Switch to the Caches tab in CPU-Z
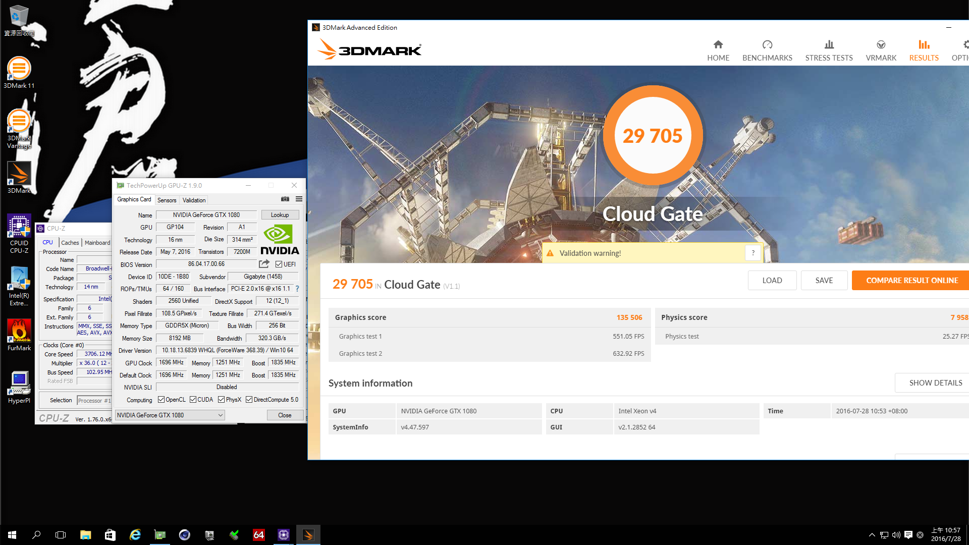The image size is (969, 545). [70, 243]
